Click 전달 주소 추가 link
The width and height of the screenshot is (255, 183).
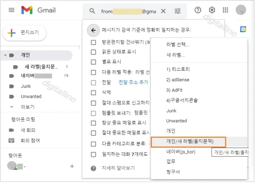133,82
